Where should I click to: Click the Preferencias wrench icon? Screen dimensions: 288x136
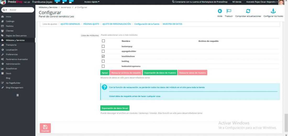click(3, 55)
